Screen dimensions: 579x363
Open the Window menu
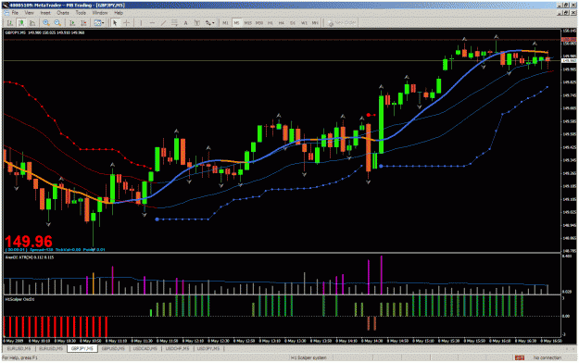click(x=100, y=13)
